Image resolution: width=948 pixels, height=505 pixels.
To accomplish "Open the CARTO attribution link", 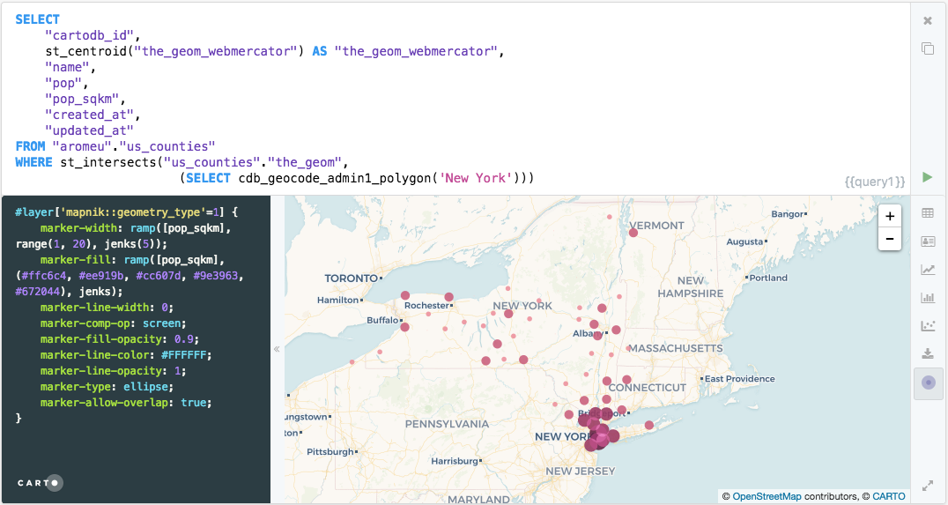I will coord(889,496).
